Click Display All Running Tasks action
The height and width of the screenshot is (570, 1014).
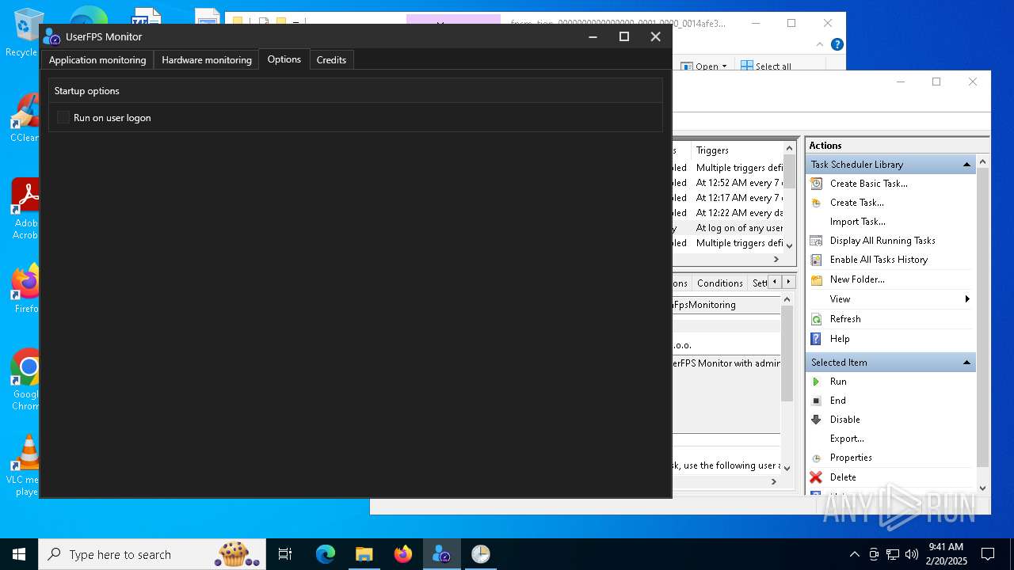tap(882, 241)
